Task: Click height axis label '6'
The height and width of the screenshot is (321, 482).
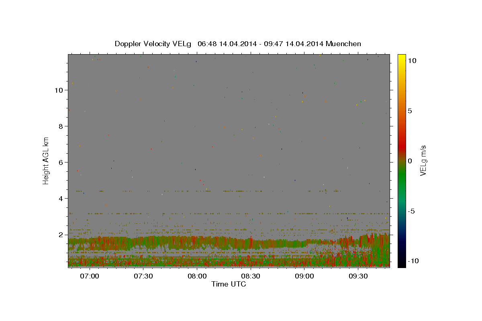Action: click(61, 162)
